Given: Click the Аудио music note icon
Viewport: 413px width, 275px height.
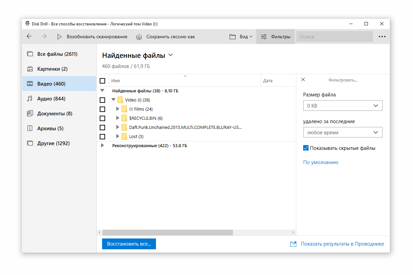Looking at the screenshot, I should [x=30, y=99].
